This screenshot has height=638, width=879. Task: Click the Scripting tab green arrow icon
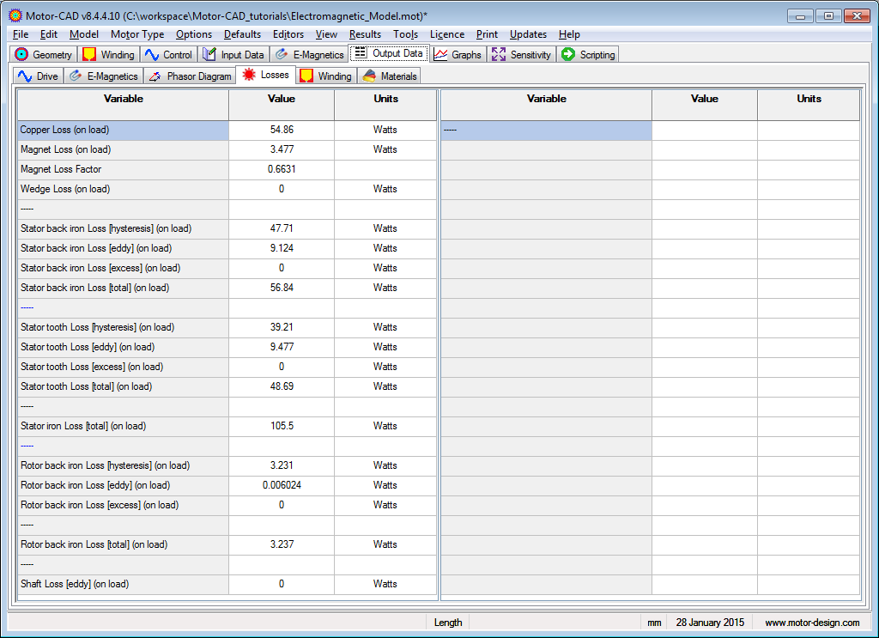[x=568, y=54]
